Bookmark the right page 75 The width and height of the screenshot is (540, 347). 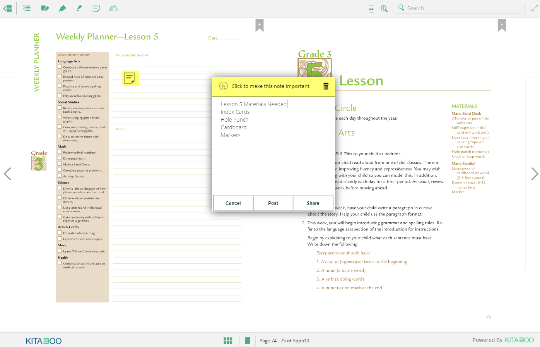click(502, 25)
